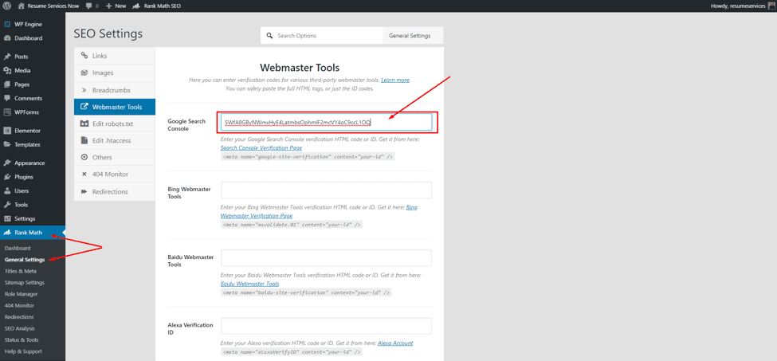The height and width of the screenshot is (361, 777).
Task: Follow the Learn more link
Action: click(395, 80)
